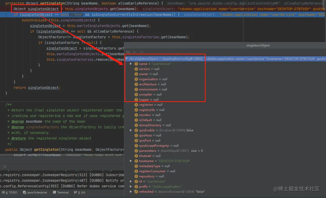326x198 pixels.
Task: Select the "isDefault = null" row
Action: [x=150, y=120]
